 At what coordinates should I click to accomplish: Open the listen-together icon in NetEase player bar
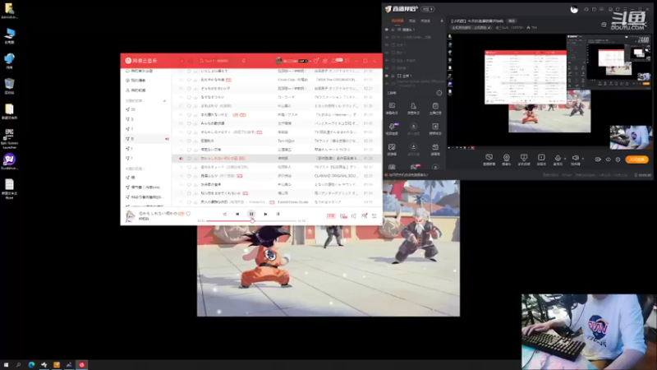coord(364,216)
